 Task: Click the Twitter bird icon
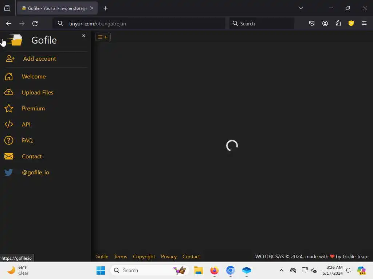pos(9,172)
